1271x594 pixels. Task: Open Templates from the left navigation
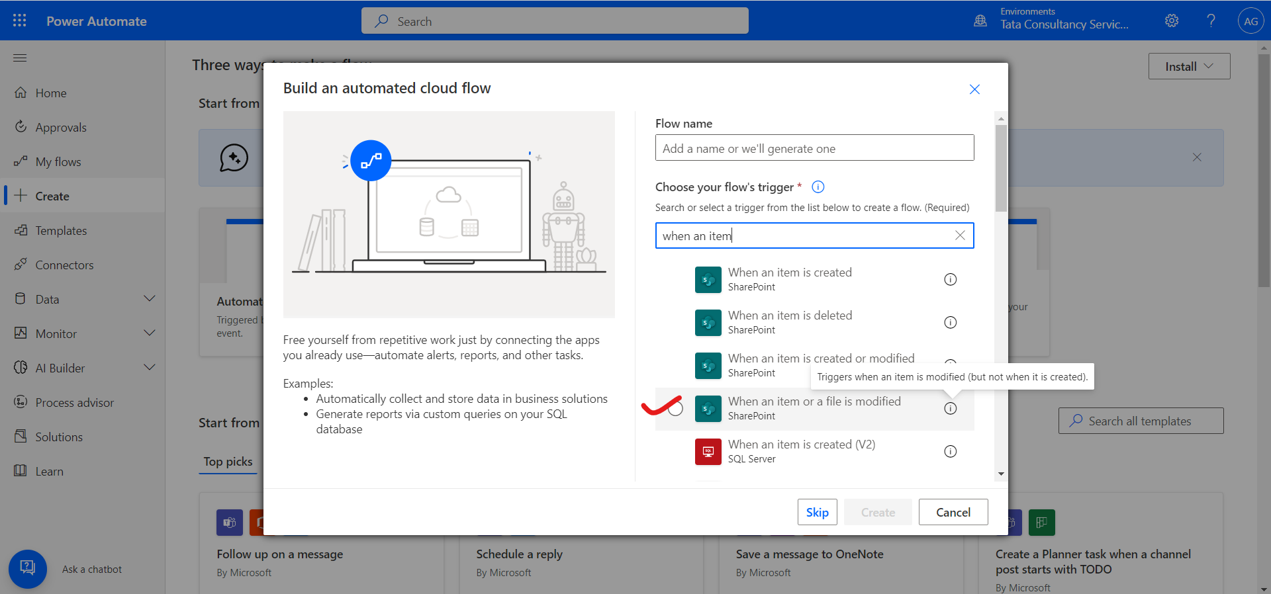click(x=61, y=231)
